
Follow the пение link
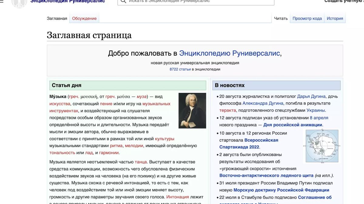(106, 104)
